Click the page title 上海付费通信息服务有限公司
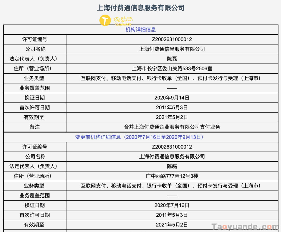 tap(141, 8)
